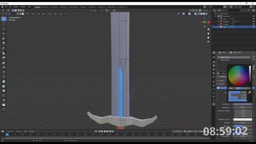The width and height of the screenshot is (256, 144).
Task: Select the Scale tool
Action: coord(4,38)
